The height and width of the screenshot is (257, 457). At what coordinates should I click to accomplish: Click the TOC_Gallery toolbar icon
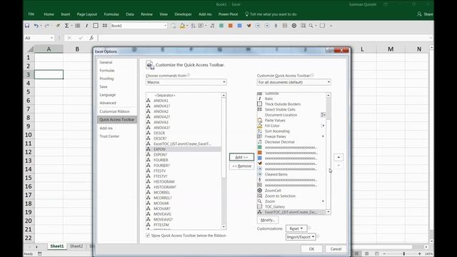(x=322, y=26)
